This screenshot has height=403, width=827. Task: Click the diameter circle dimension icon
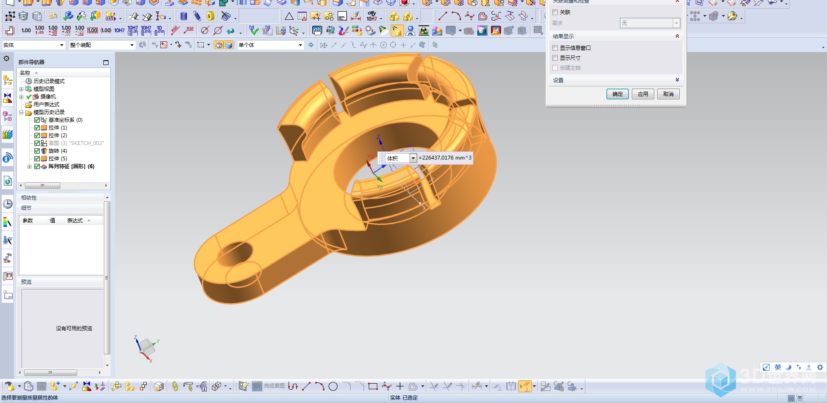(205, 31)
